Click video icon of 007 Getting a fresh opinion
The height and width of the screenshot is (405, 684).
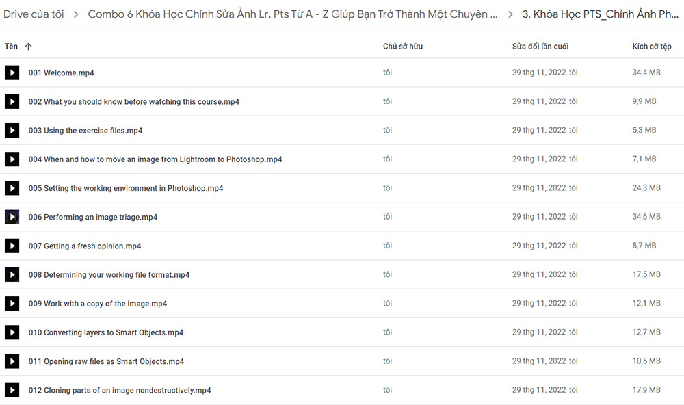pyautogui.click(x=12, y=246)
